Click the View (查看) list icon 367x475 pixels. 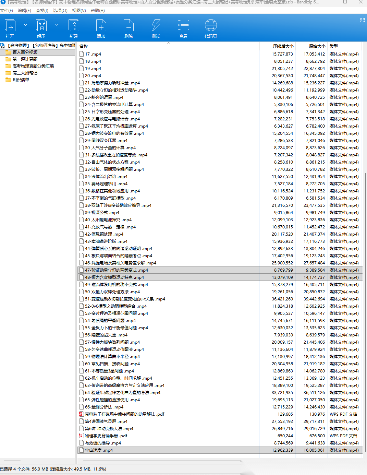tap(183, 26)
